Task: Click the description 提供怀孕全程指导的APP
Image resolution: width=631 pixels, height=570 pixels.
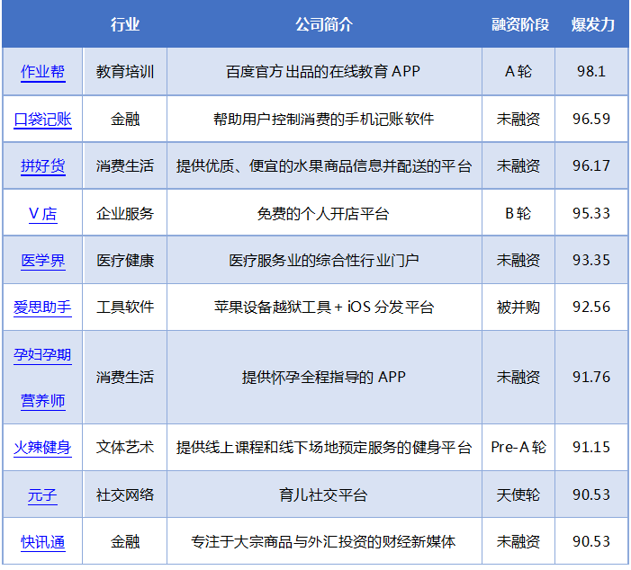Action: [x=323, y=378]
